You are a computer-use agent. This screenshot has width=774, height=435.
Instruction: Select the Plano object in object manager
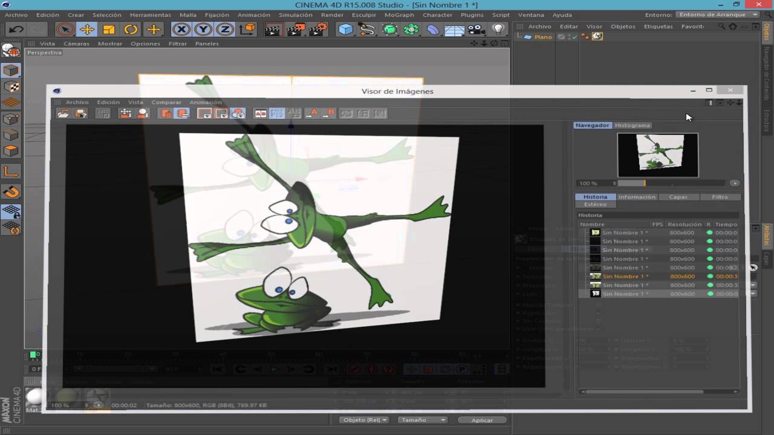pyautogui.click(x=543, y=37)
